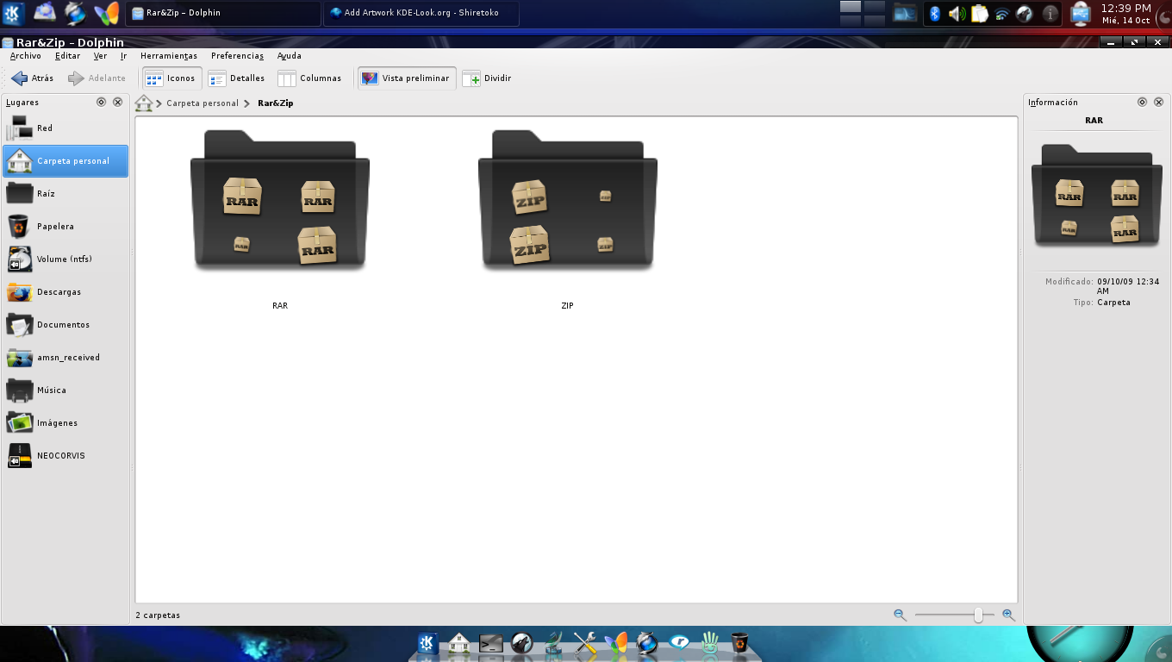Open the Editar menu
Screen dimensions: 1172x662
tap(67, 56)
